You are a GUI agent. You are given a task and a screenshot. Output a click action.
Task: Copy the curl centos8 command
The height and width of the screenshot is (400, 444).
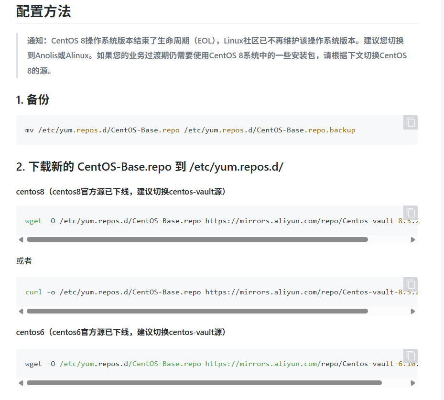tap(410, 284)
